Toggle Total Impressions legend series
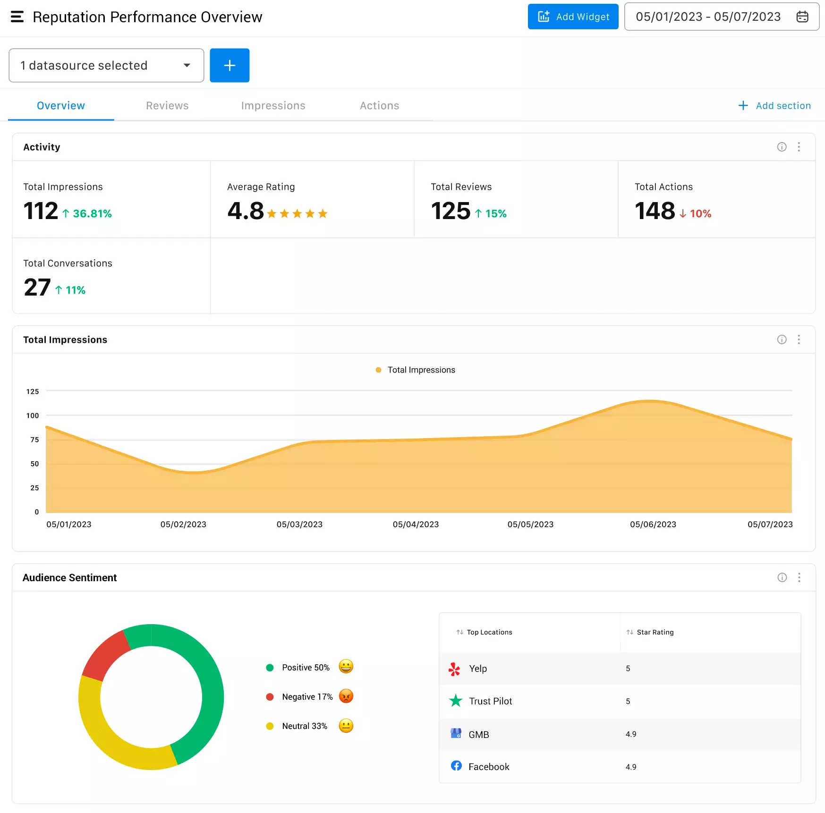 (416, 370)
